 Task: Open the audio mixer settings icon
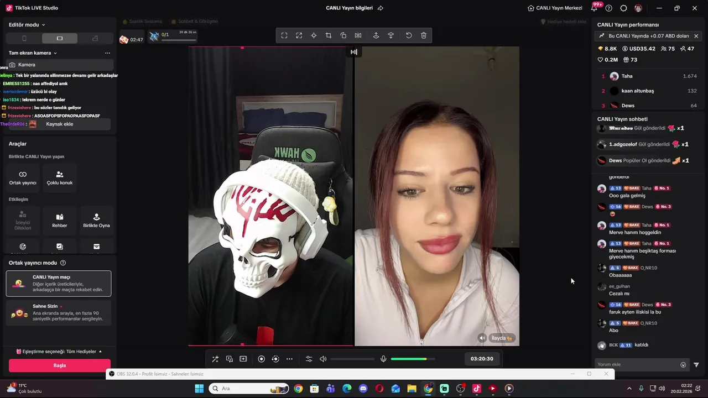click(309, 359)
